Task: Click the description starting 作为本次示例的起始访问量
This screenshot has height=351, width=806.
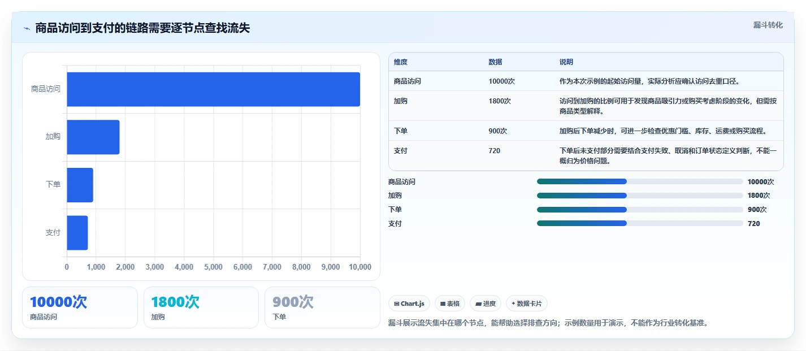Action: [x=649, y=81]
